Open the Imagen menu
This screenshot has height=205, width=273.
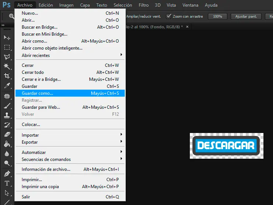tap(66, 5)
